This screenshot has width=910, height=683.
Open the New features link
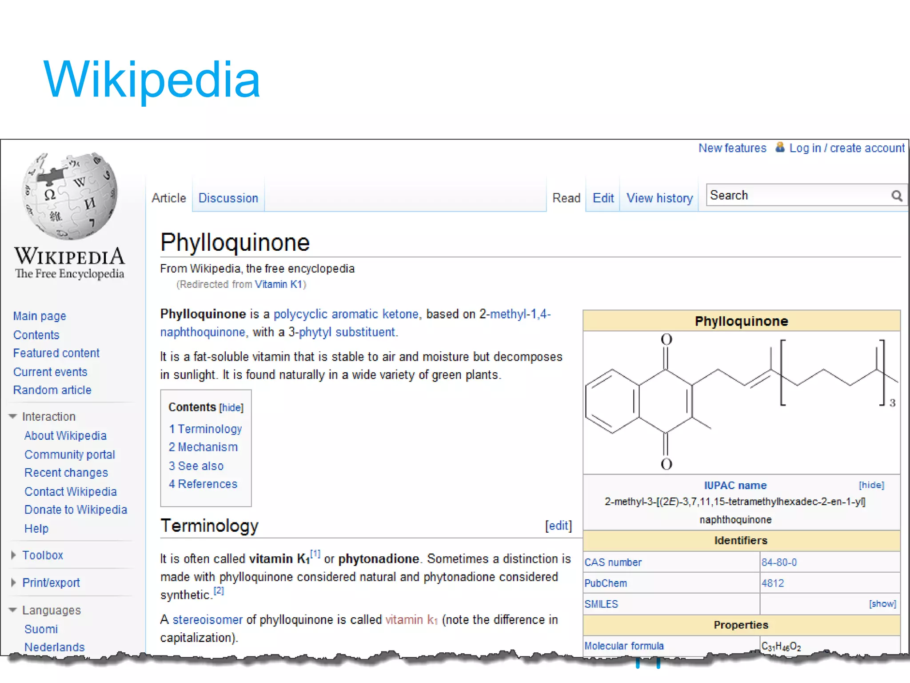click(x=732, y=148)
